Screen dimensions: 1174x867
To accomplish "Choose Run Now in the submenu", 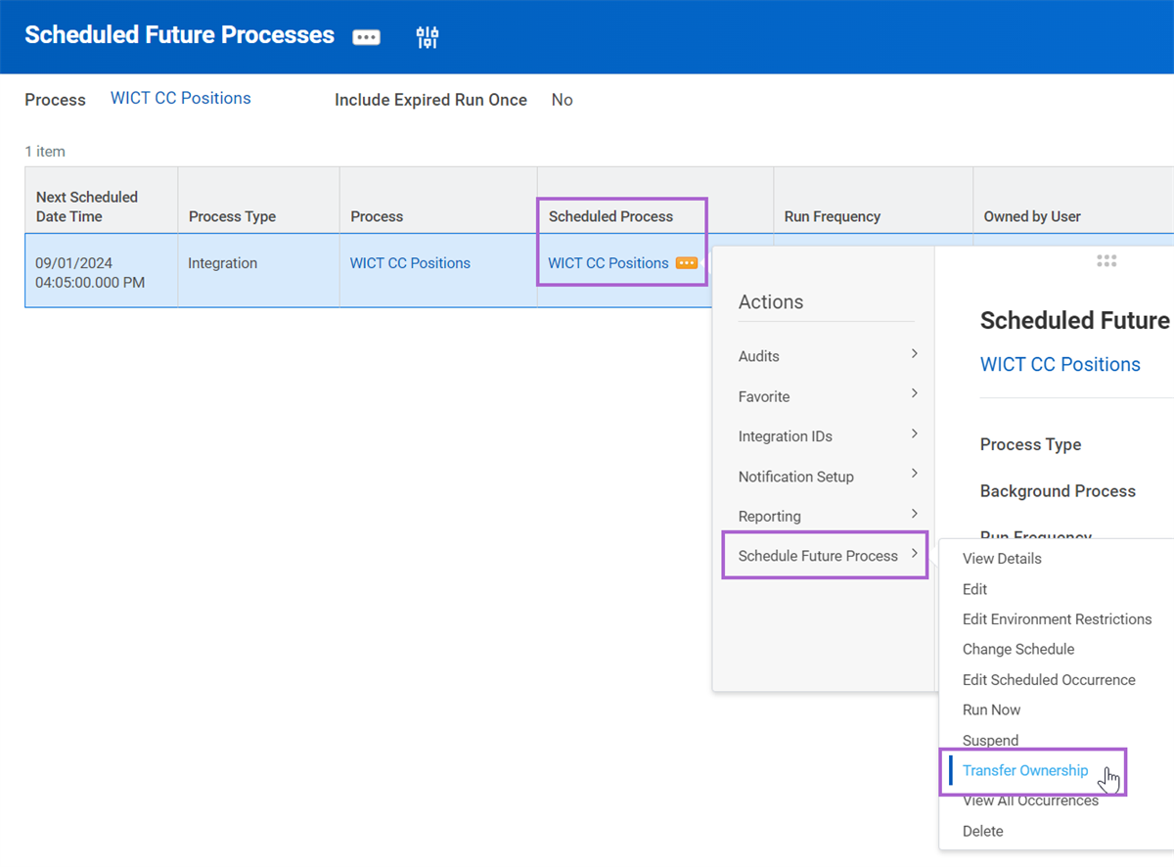I will 991,709.
